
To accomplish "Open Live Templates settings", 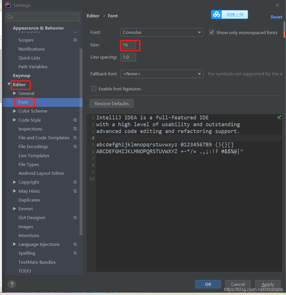I will [34, 155].
